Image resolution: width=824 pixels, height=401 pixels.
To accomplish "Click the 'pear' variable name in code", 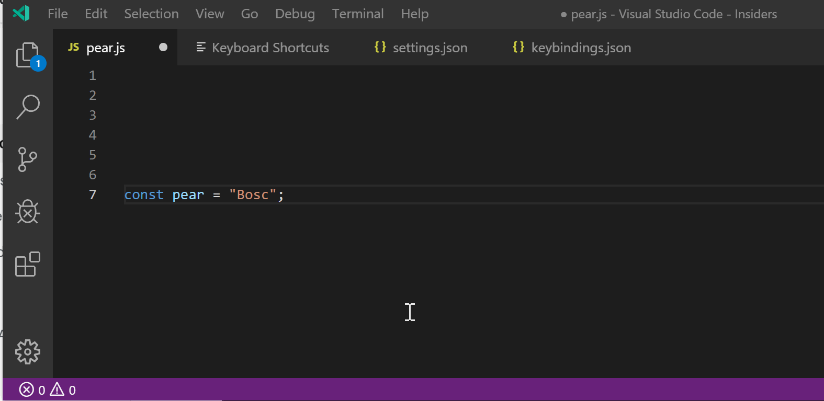I will [x=188, y=195].
